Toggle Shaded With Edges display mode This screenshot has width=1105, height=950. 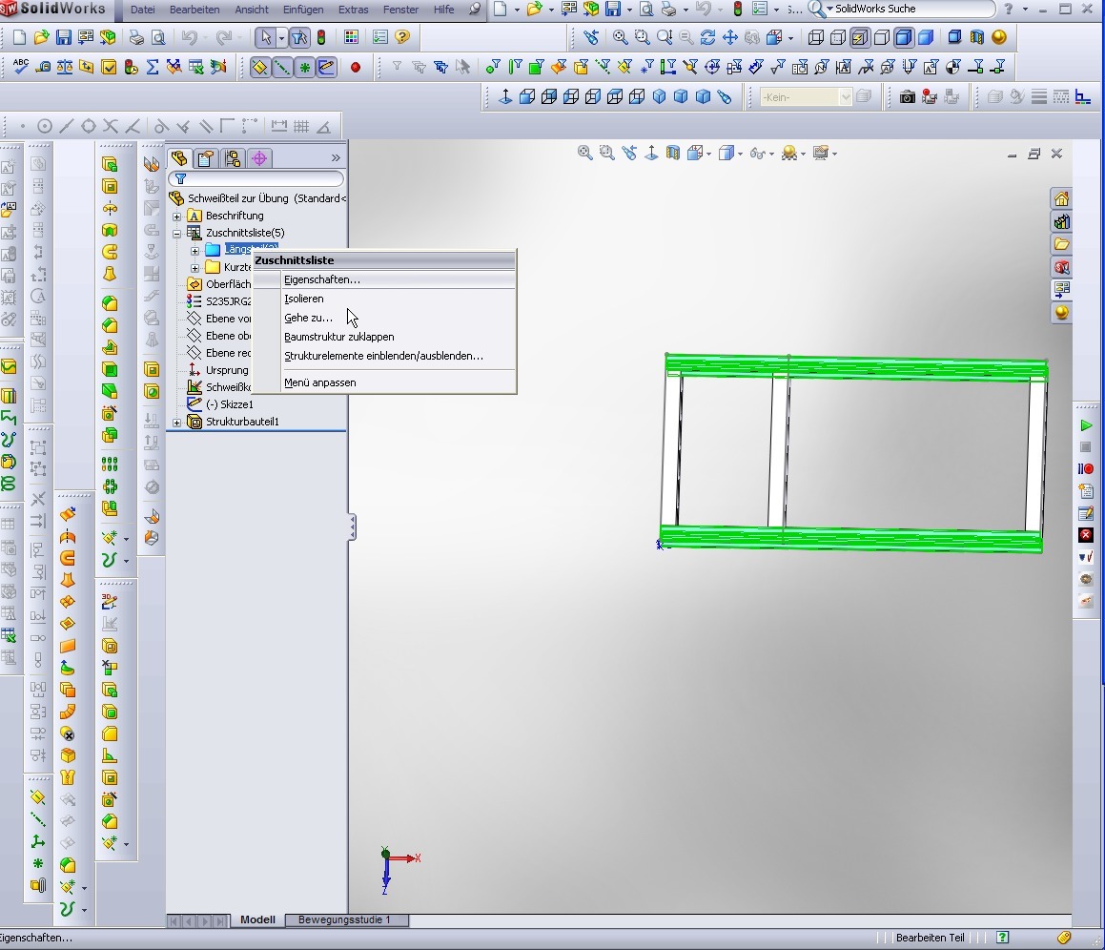coord(904,37)
